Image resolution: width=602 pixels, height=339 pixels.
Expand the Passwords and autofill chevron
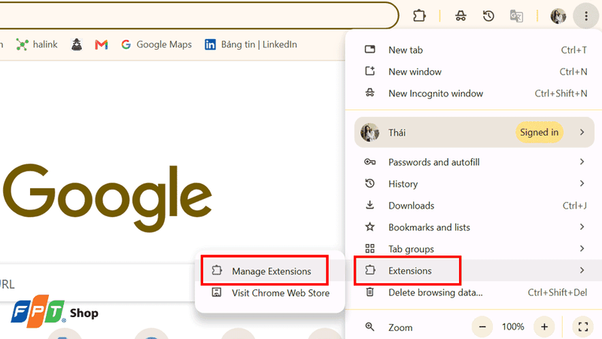pyautogui.click(x=582, y=162)
